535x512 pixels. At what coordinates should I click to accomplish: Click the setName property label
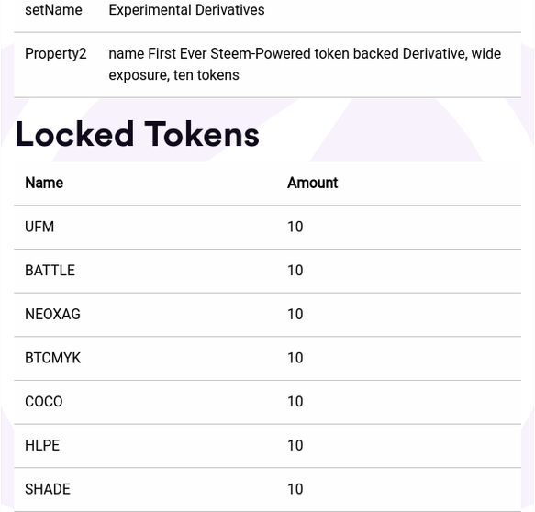click(53, 10)
